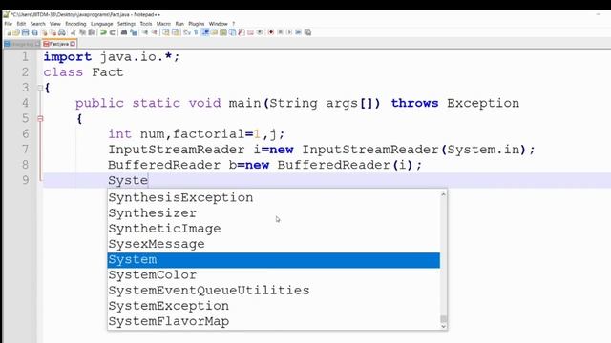The image size is (611, 343).
Task: Open the Tools menu
Action: tap(146, 24)
